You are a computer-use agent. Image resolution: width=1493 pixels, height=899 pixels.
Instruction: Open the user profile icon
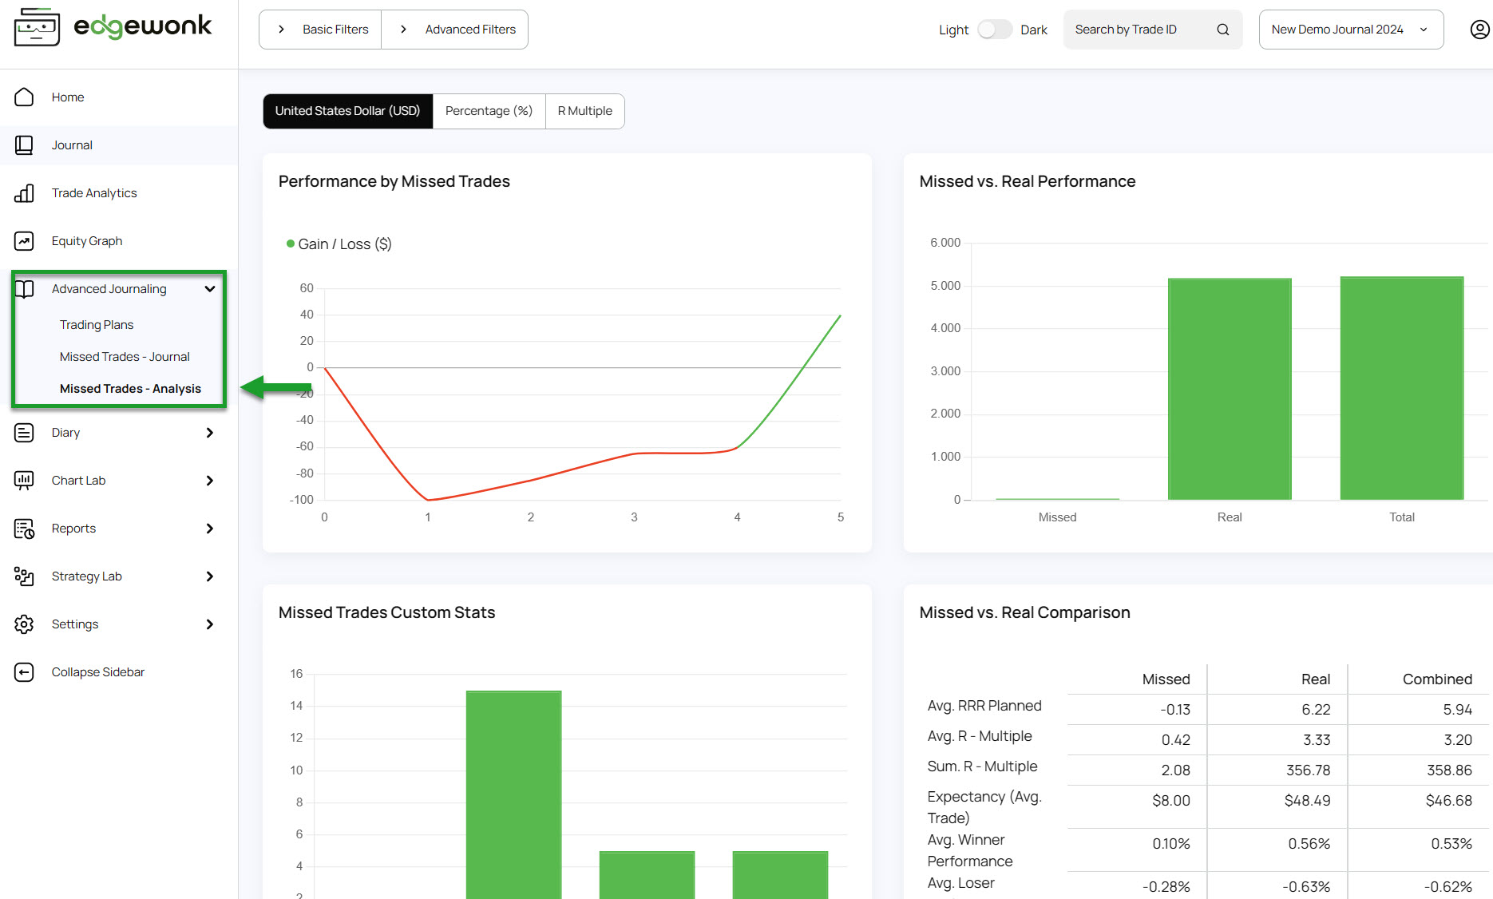coord(1479,30)
